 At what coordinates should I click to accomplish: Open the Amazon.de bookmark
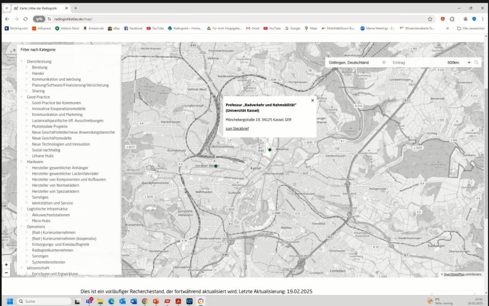pyautogui.click(x=93, y=28)
